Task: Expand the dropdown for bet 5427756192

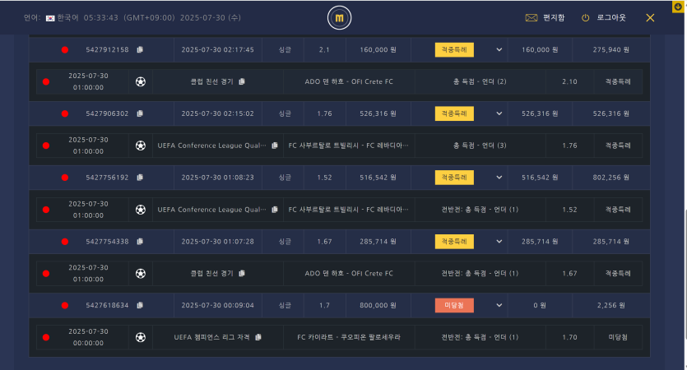Action: point(499,178)
